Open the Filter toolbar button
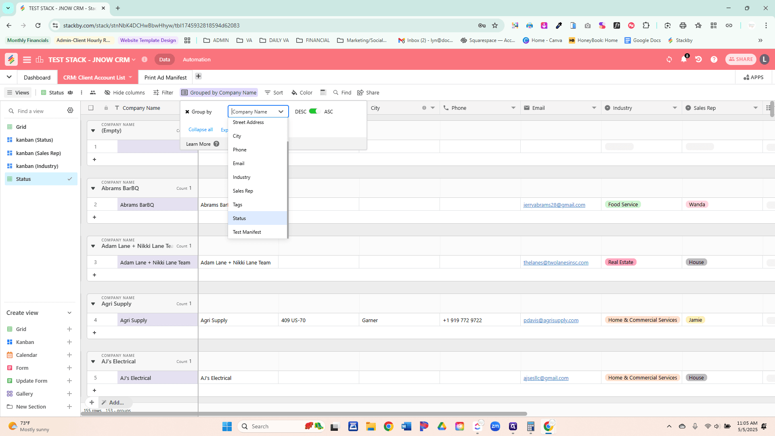 (x=163, y=92)
